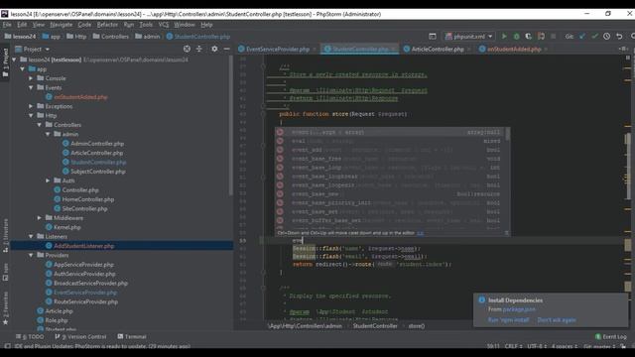Open 9: Version Control tool window
635x357 pixels.
point(80,337)
